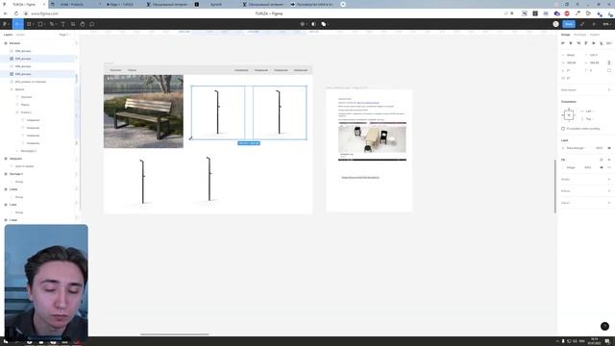The width and height of the screenshot is (615, 346).
Task: Click the Use as mask icon
Action: [314, 24]
